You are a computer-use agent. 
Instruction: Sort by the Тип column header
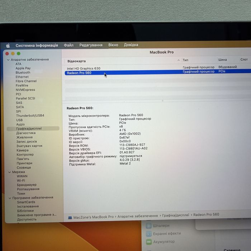[185, 60]
